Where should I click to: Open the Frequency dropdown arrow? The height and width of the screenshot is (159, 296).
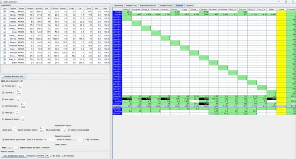coord(47,156)
